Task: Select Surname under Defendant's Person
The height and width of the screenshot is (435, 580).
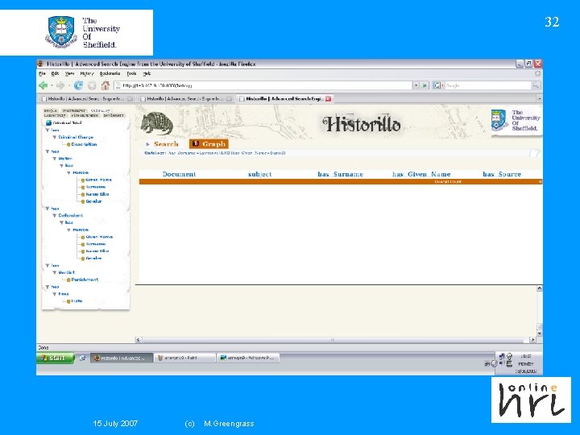Action: 95,244
